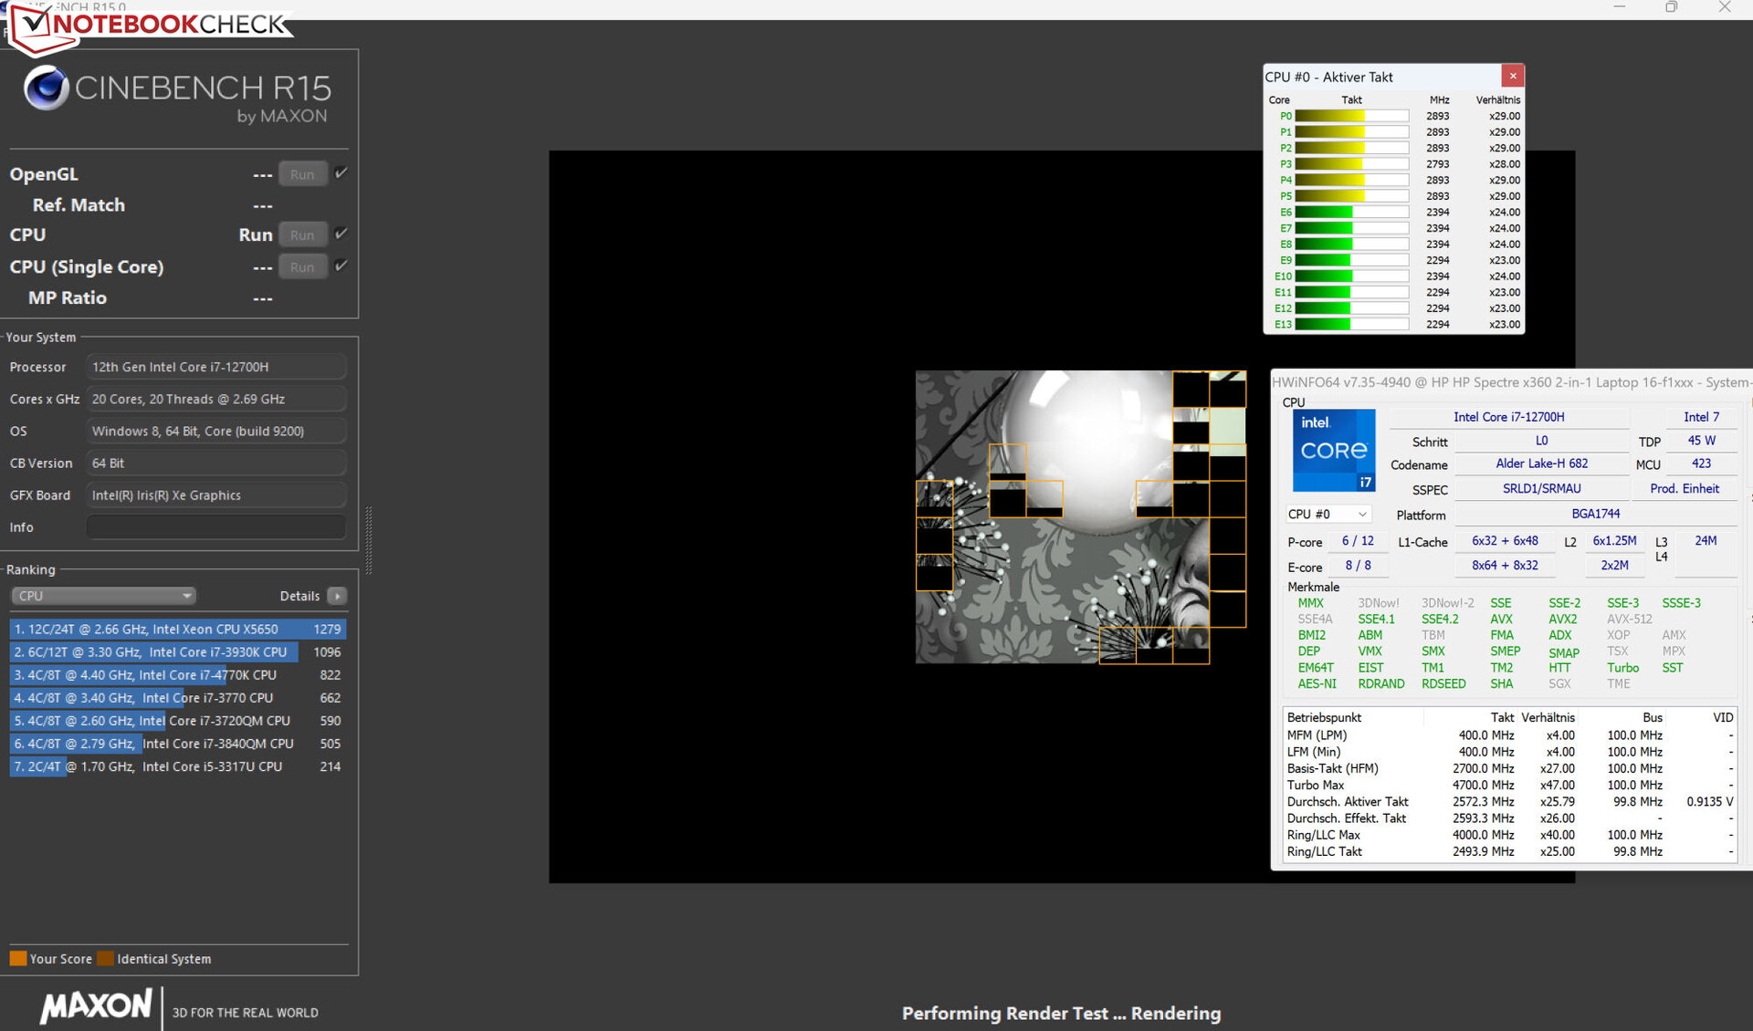Run the OpenGL benchmark
Image resolution: width=1753 pixels, height=1031 pixels.
pyautogui.click(x=302, y=174)
